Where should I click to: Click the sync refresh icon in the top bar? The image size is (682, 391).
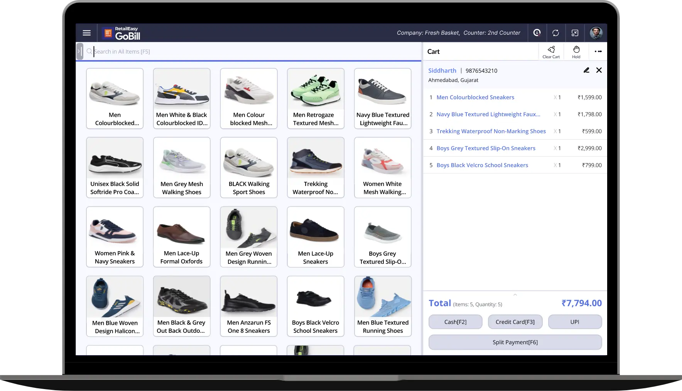556,33
